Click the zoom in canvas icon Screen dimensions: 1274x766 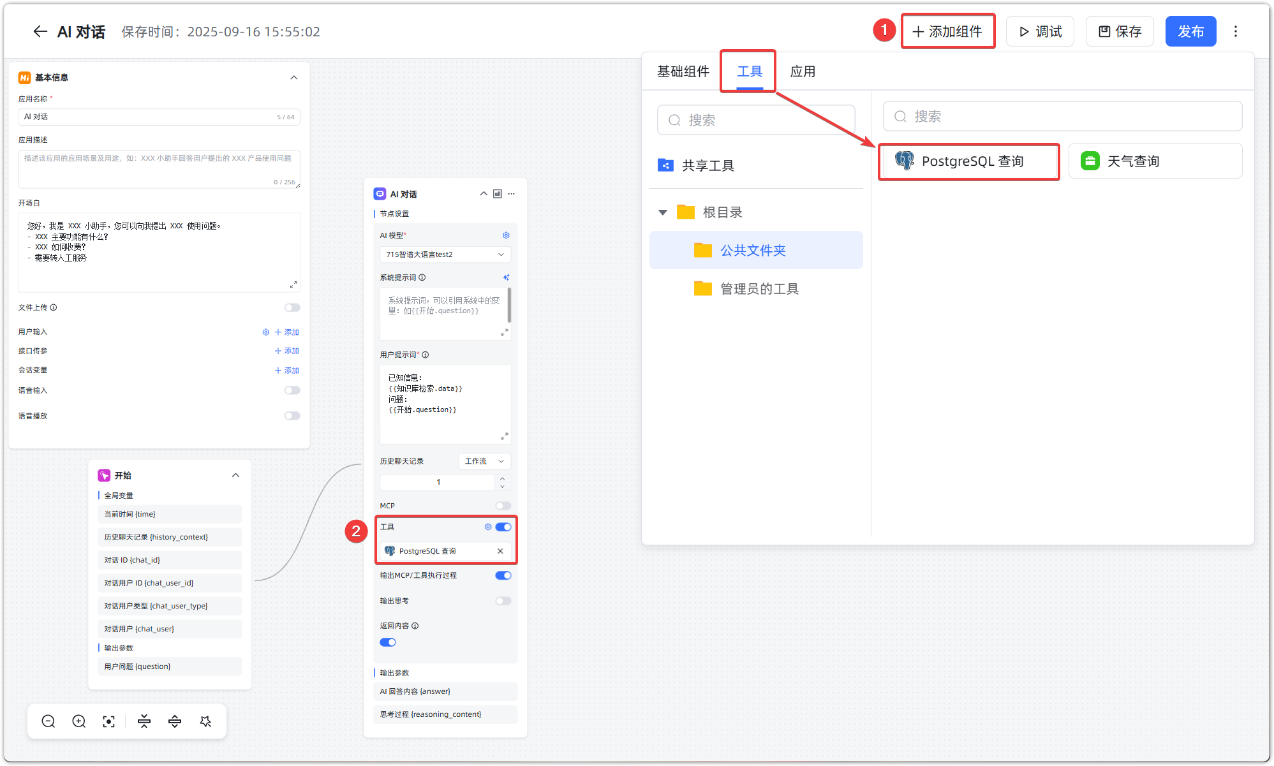click(x=79, y=721)
